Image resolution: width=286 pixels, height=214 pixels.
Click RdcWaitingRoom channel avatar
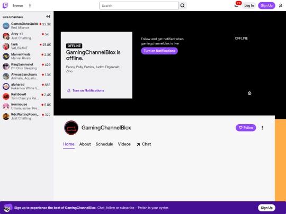tap(6, 116)
